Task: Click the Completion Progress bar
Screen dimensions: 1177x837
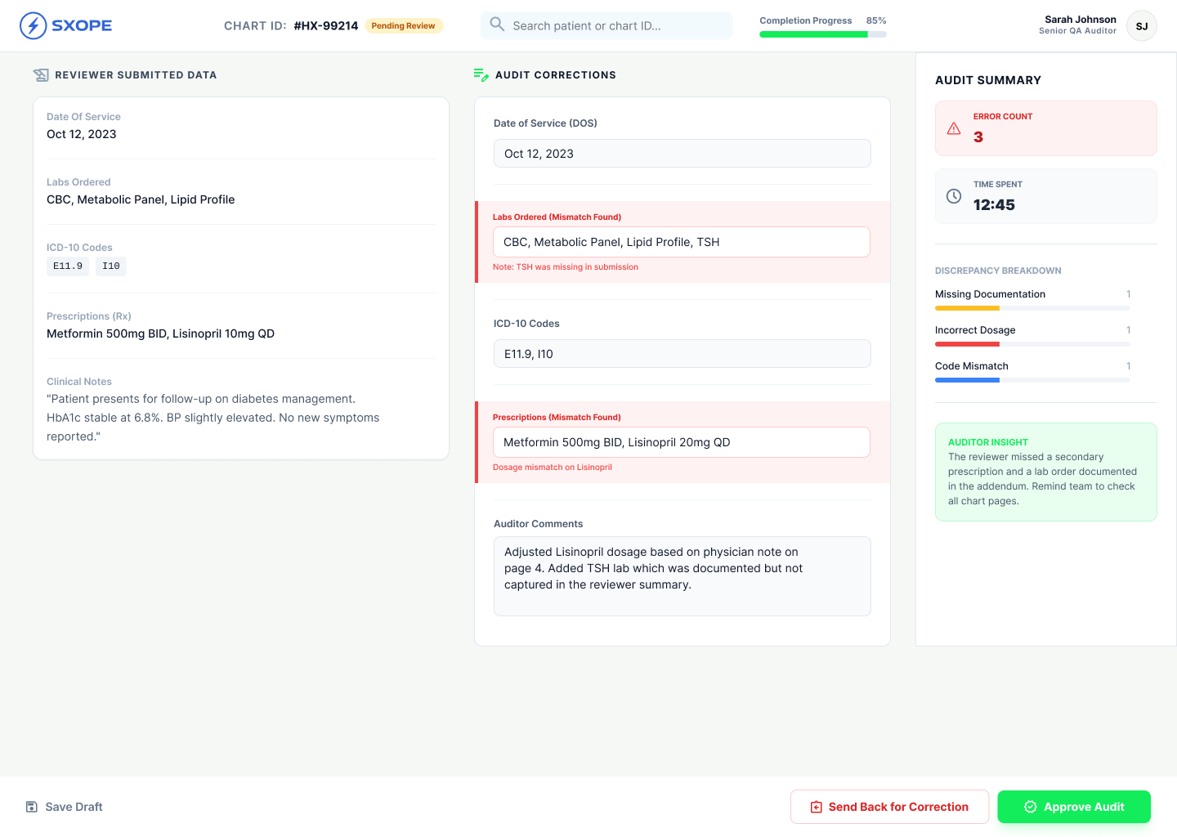Action: (823, 34)
